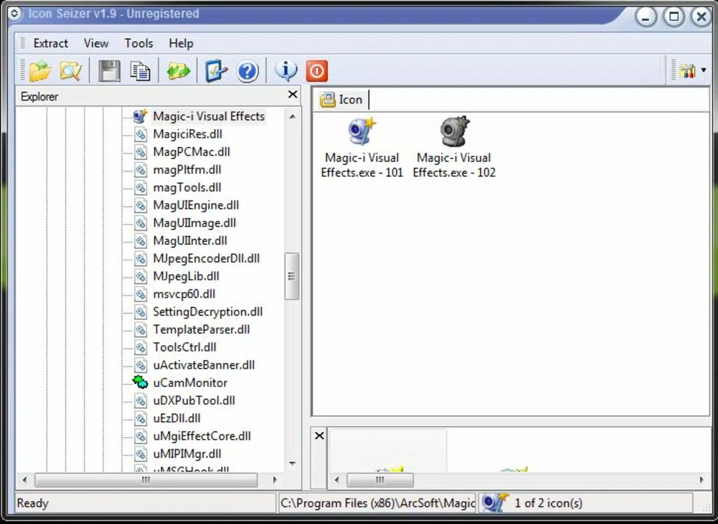Select Magic-i Visual Effects.exe - 101 icon
The width and height of the screenshot is (718, 524).
pos(362,147)
